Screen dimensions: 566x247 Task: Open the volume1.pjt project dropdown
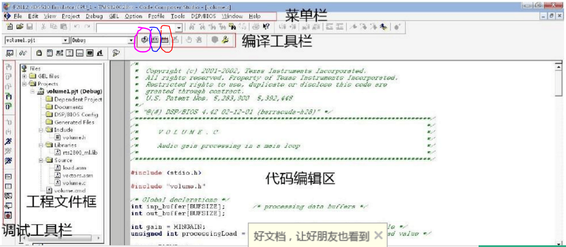(x=66, y=40)
